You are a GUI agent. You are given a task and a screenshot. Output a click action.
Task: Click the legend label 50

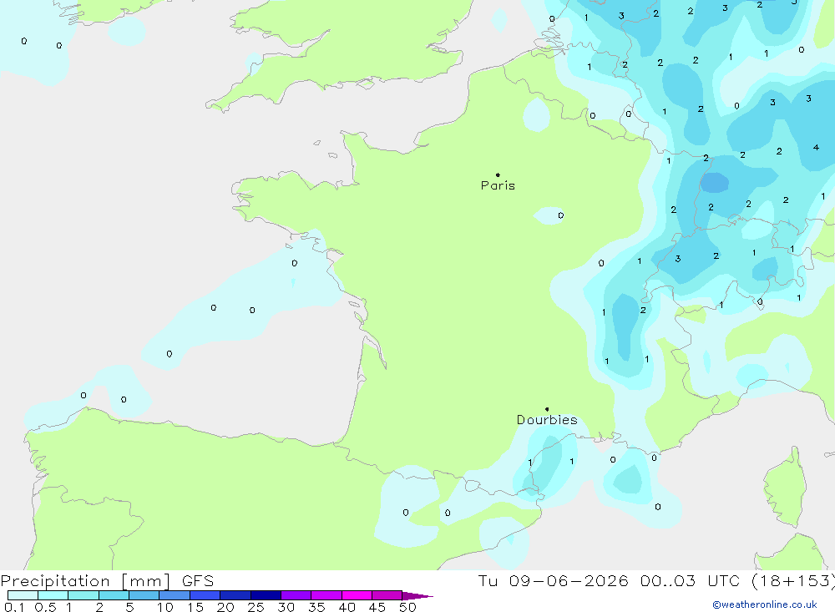pos(407,607)
